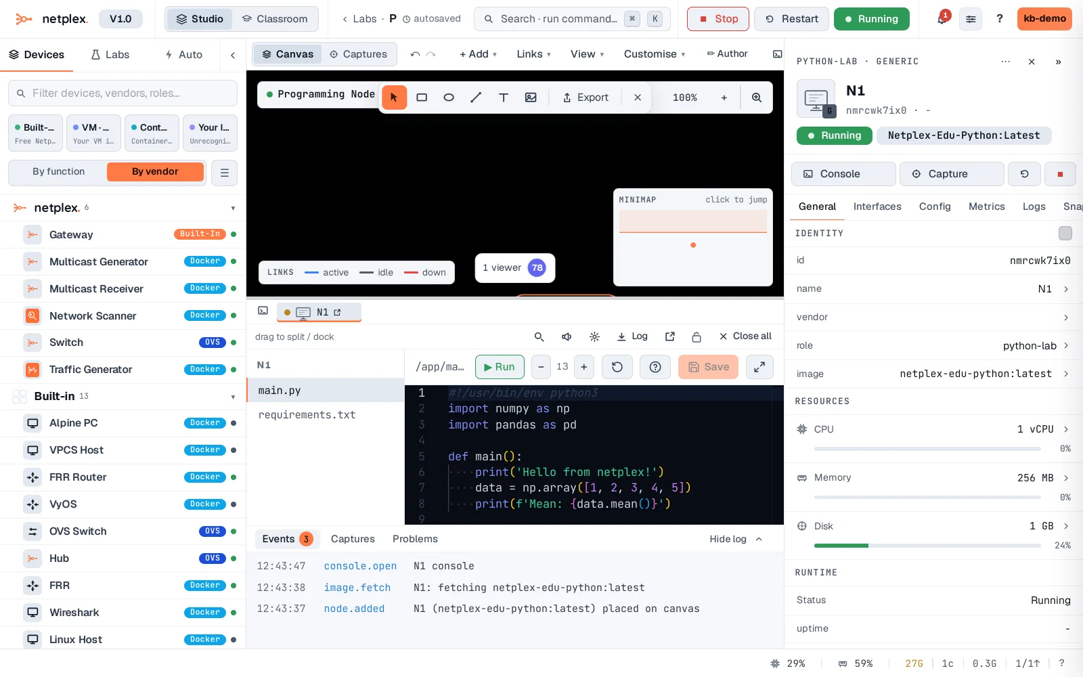Screen dimensions: 1083x677
Task: Open inspector more options menu
Action: tap(1006, 62)
